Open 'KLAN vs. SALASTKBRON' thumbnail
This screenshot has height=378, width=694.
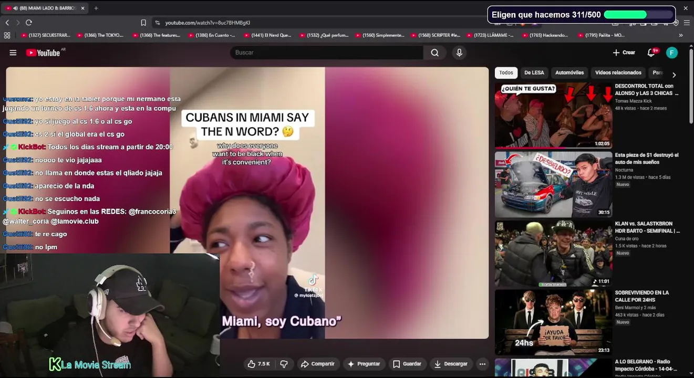(x=553, y=254)
